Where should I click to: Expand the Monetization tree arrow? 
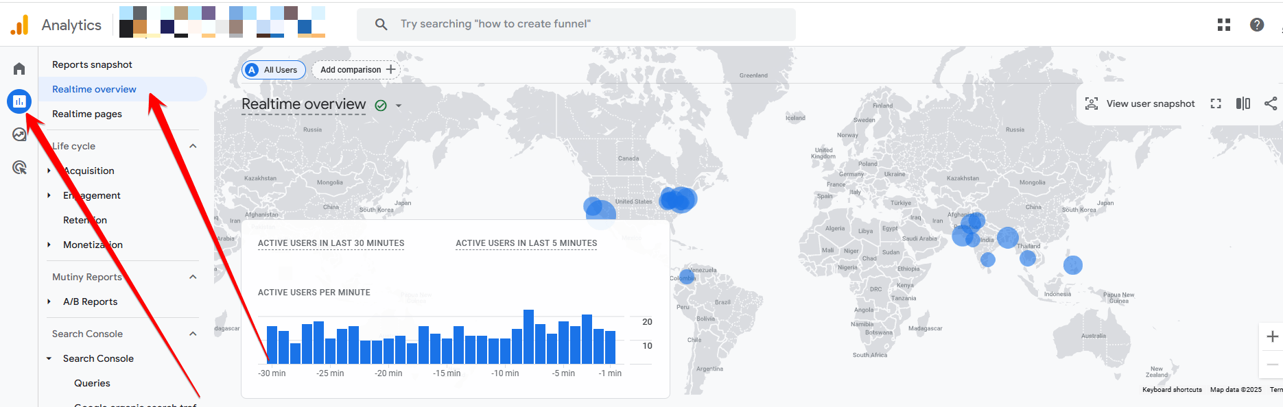pyautogui.click(x=49, y=245)
